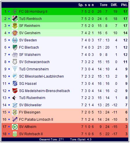Click the FC 08 Homburg II club crest
The width and height of the screenshot is (130, 143).
(x=15, y=11)
